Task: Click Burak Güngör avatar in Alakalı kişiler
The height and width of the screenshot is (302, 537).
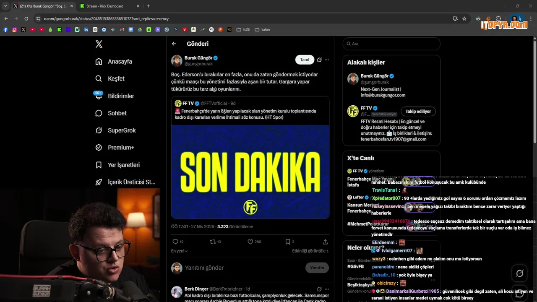Action: click(x=353, y=79)
